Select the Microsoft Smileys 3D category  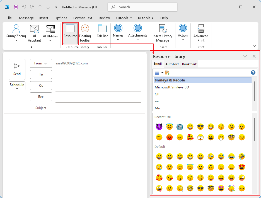click(202, 87)
